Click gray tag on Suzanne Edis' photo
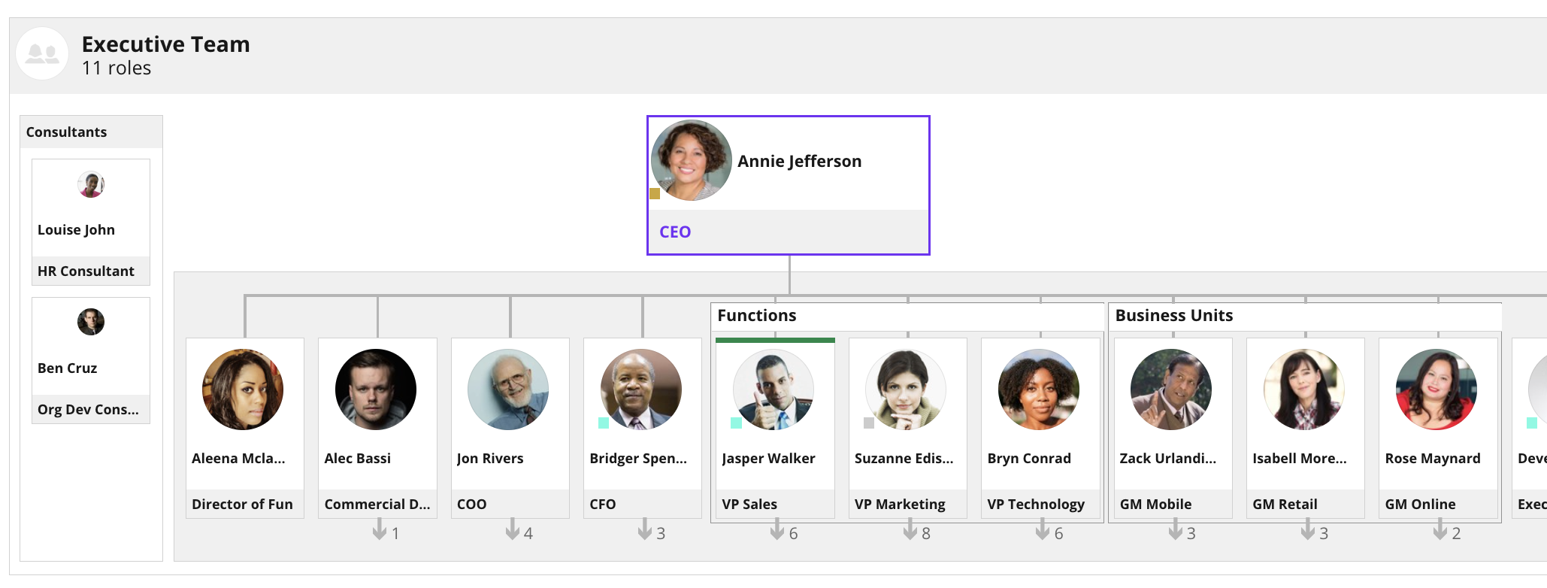The image size is (1547, 588). pos(868,423)
